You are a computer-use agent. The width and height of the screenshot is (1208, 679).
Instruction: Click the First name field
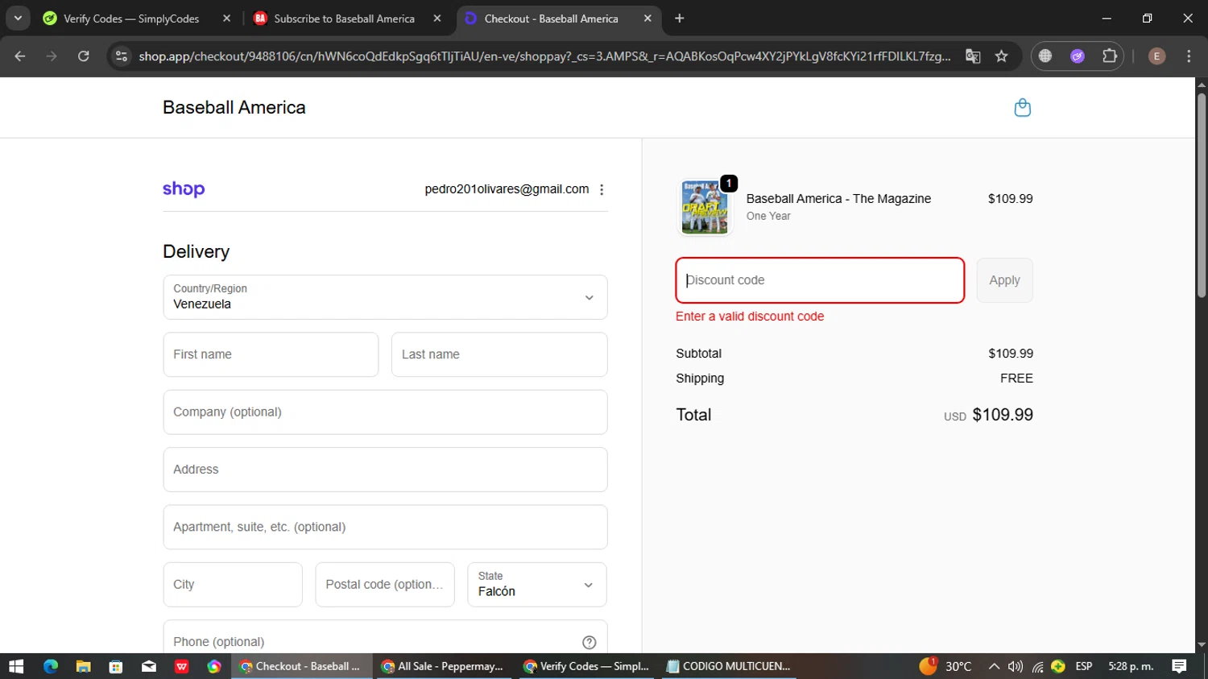point(271,354)
